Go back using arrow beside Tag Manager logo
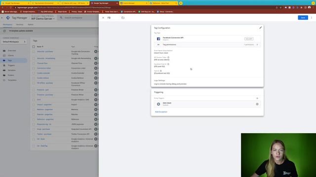 pos(2,18)
